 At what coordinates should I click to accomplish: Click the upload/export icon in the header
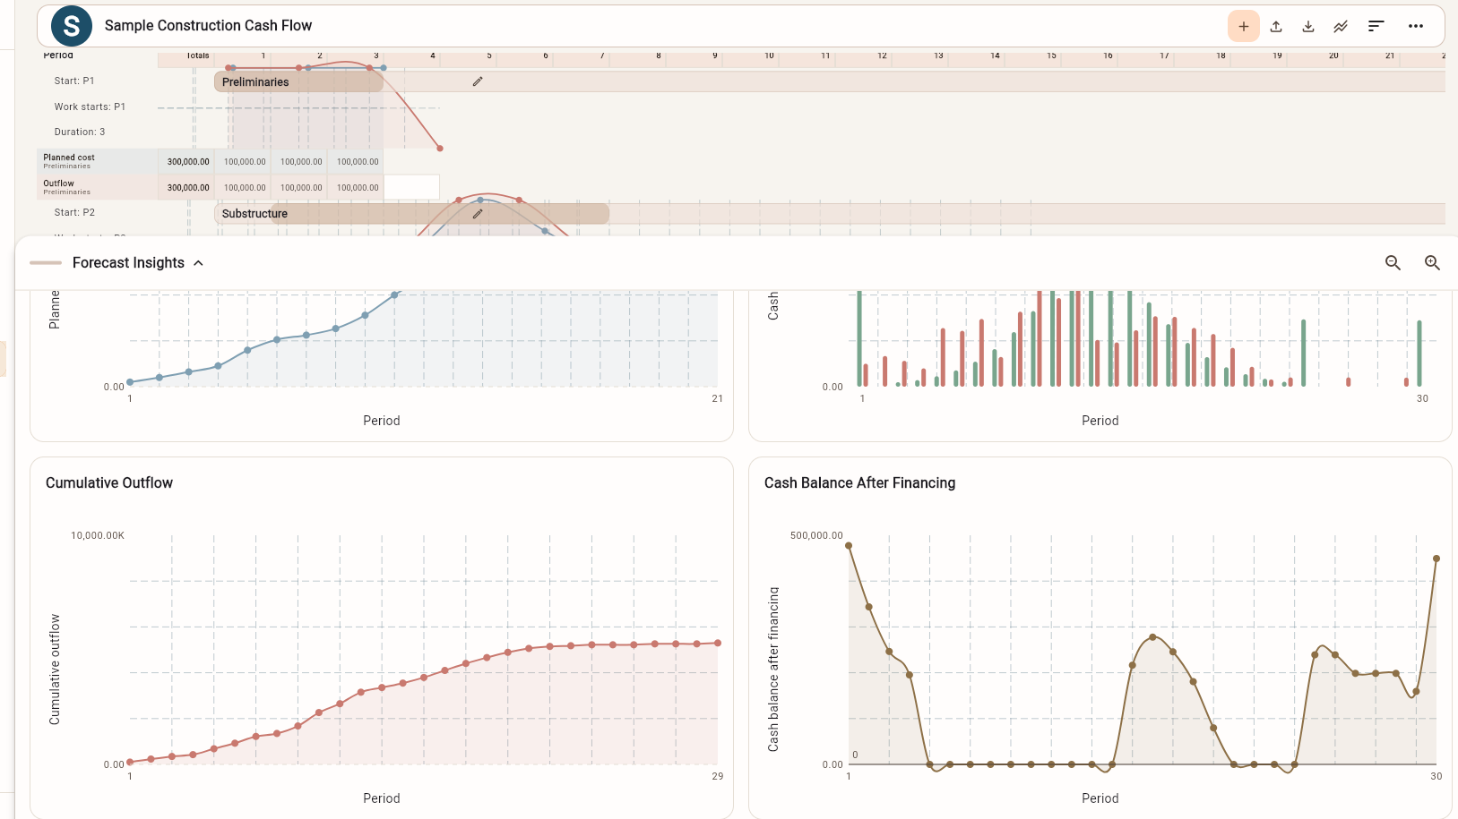(x=1276, y=26)
